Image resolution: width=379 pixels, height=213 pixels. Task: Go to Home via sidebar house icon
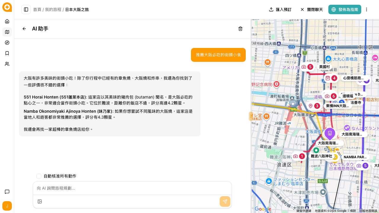pos(7,21)
